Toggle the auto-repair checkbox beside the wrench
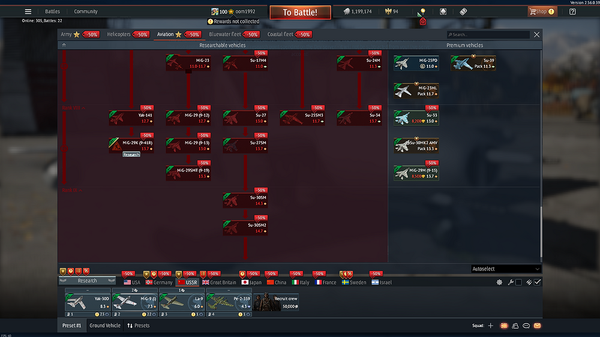 pos(518,282)
